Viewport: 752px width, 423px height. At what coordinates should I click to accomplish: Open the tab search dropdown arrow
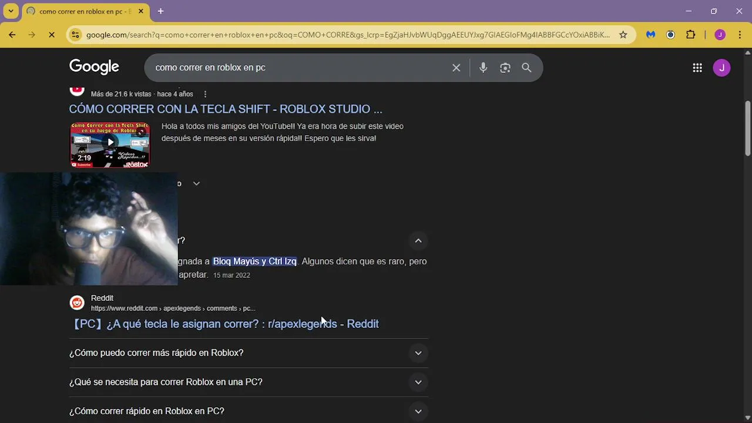pos(11,11)
